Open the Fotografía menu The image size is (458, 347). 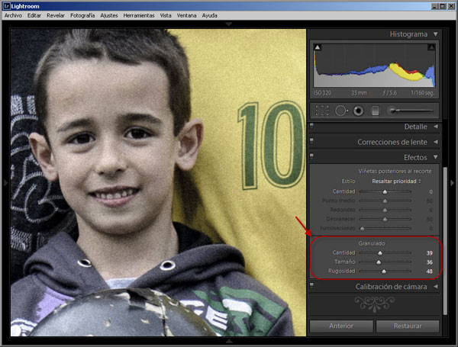(82, 15)
